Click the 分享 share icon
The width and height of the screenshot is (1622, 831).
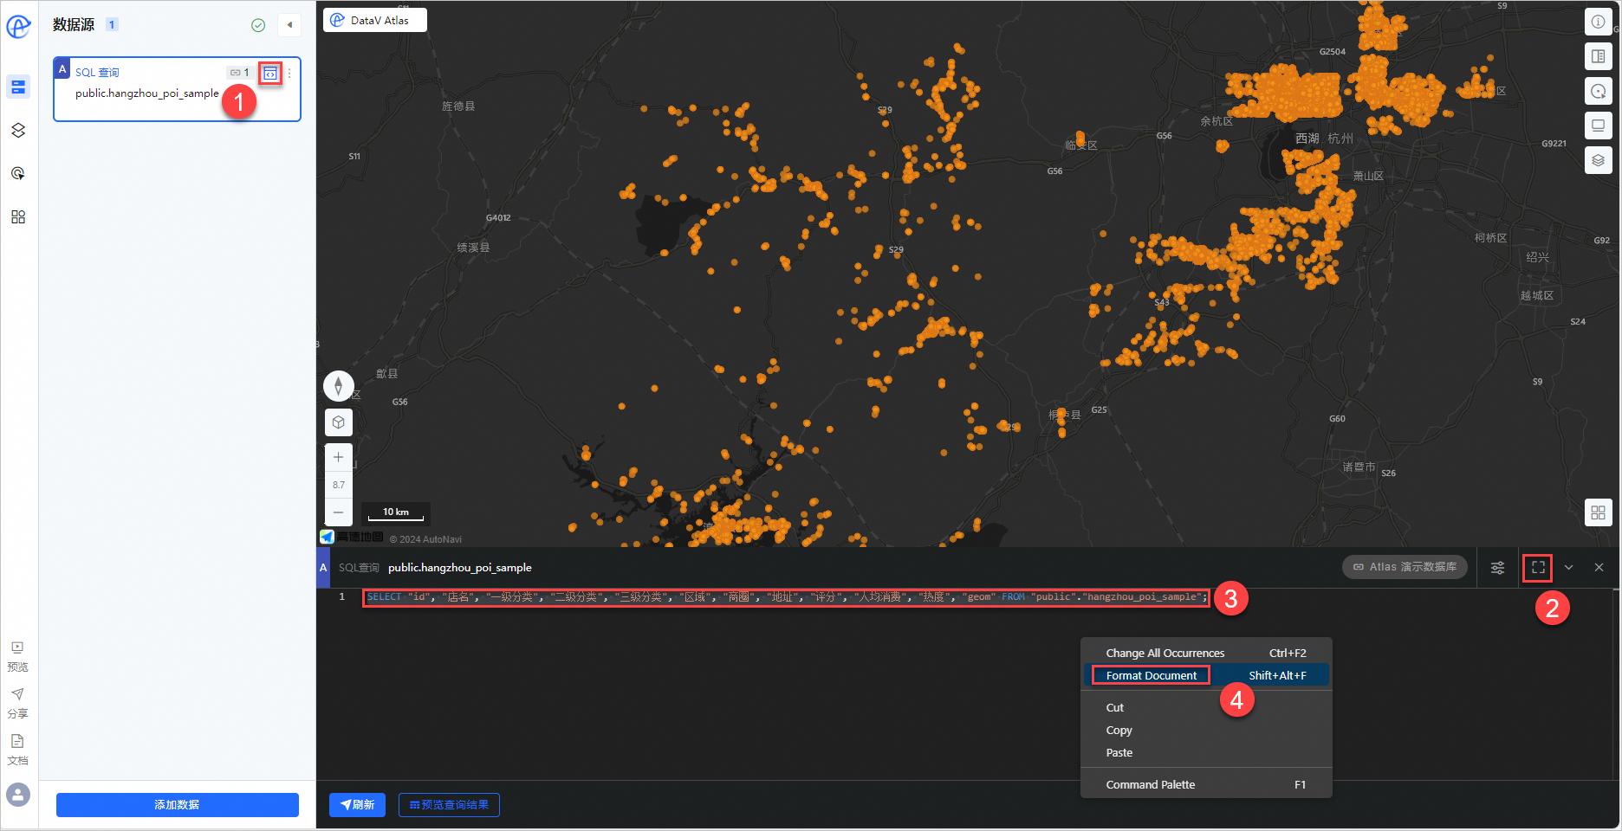[x=17, y=703]
